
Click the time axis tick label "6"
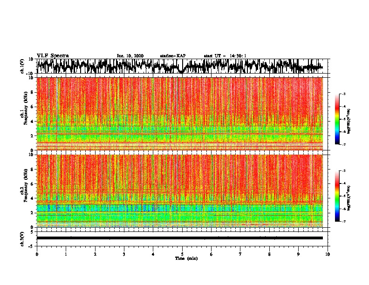(212, 254)
